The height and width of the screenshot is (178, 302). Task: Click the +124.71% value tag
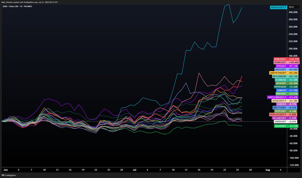[x=293, y=59]
